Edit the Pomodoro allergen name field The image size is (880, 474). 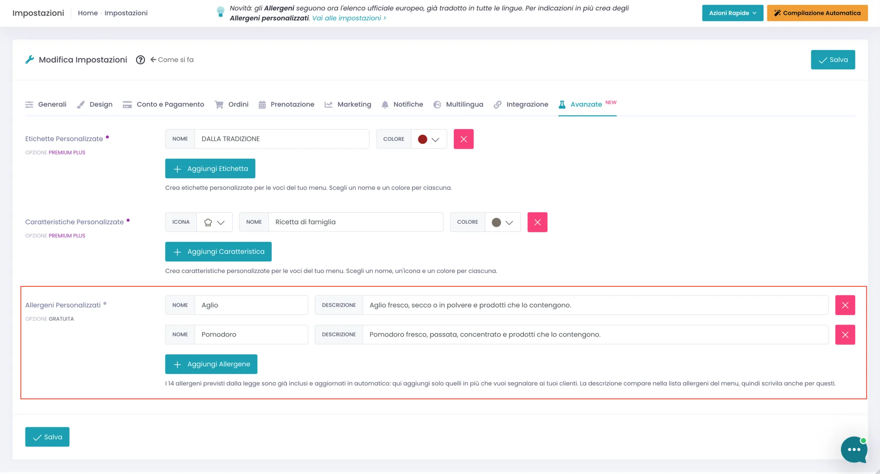click(251, 334)
